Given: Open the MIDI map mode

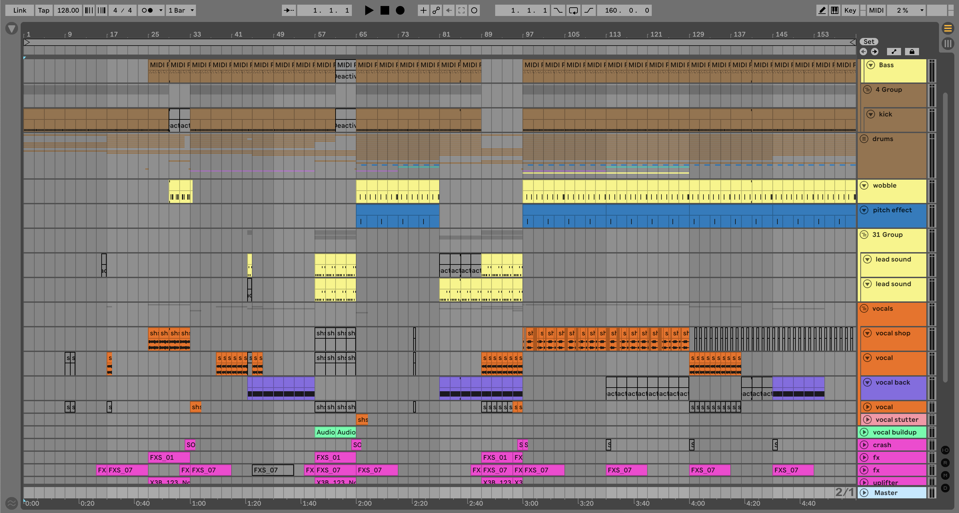Looking at the screenshot, I should pos(876,10).
